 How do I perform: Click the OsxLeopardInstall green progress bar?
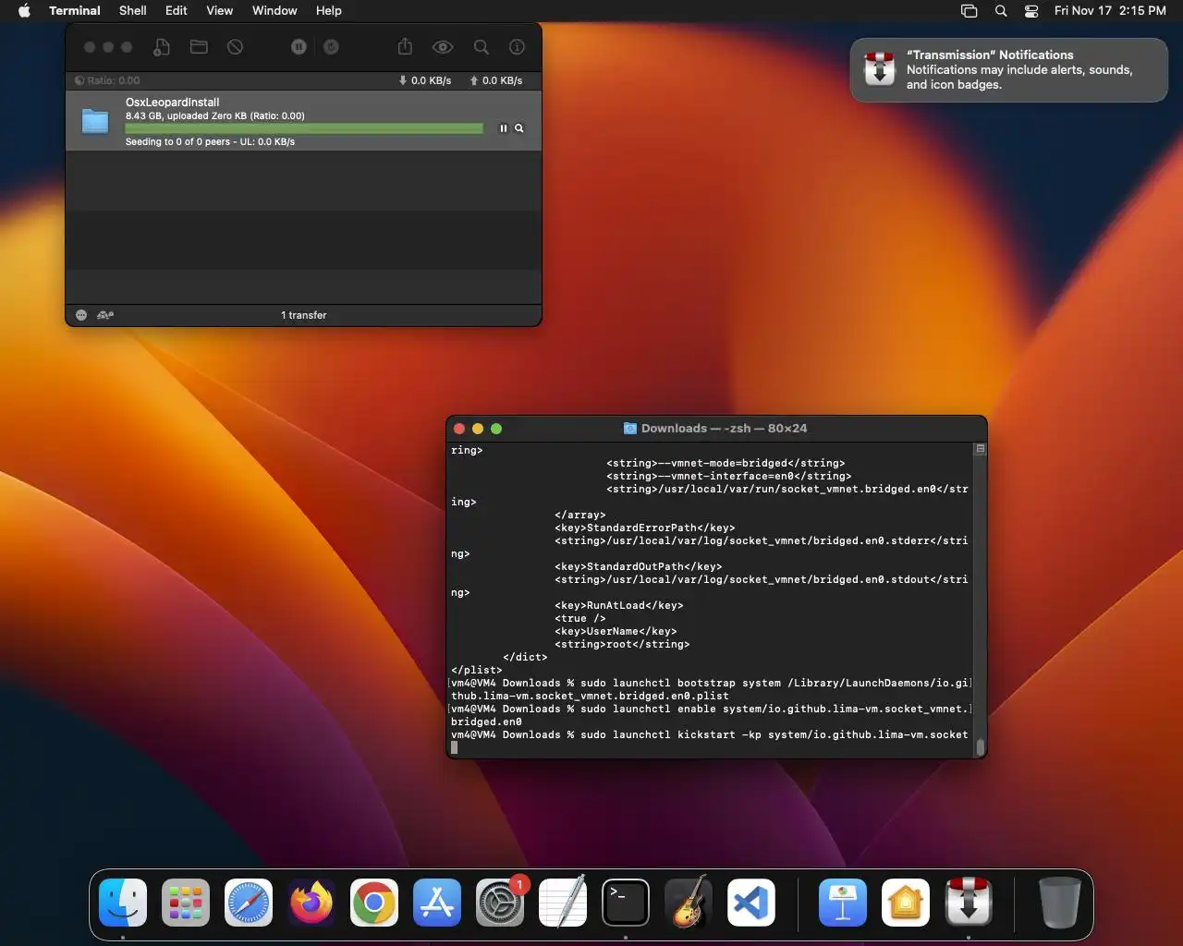(x=304, y=128)
